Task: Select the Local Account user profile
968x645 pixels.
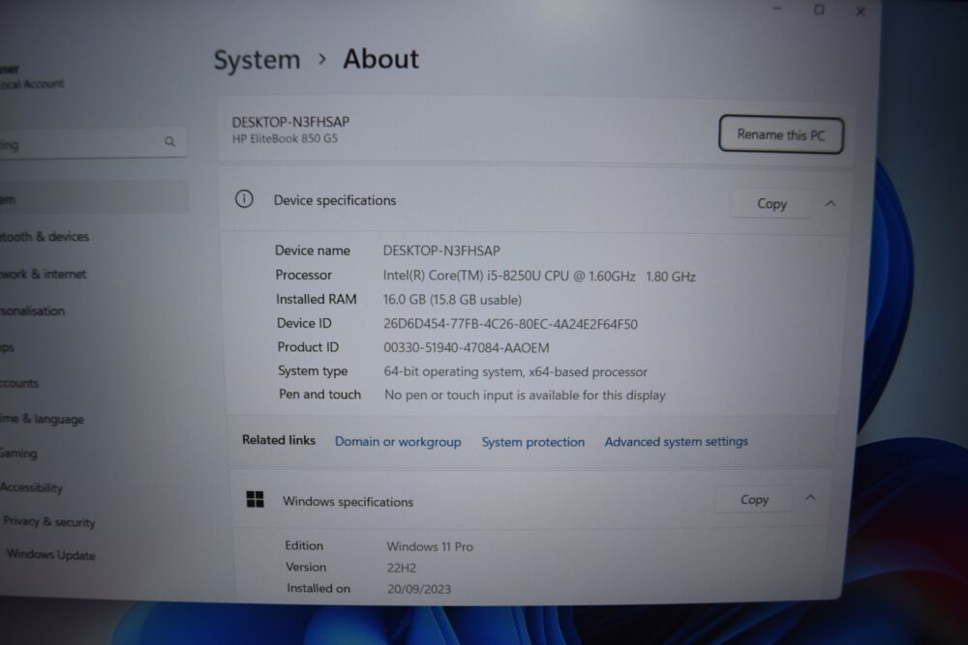Action: click(32, 76)
